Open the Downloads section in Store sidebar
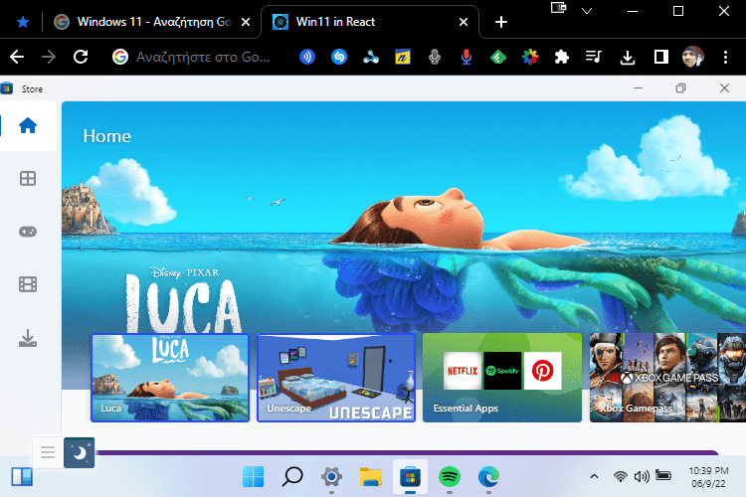The height and width of the screenshot is (497, 746). [x=28, y=338]
